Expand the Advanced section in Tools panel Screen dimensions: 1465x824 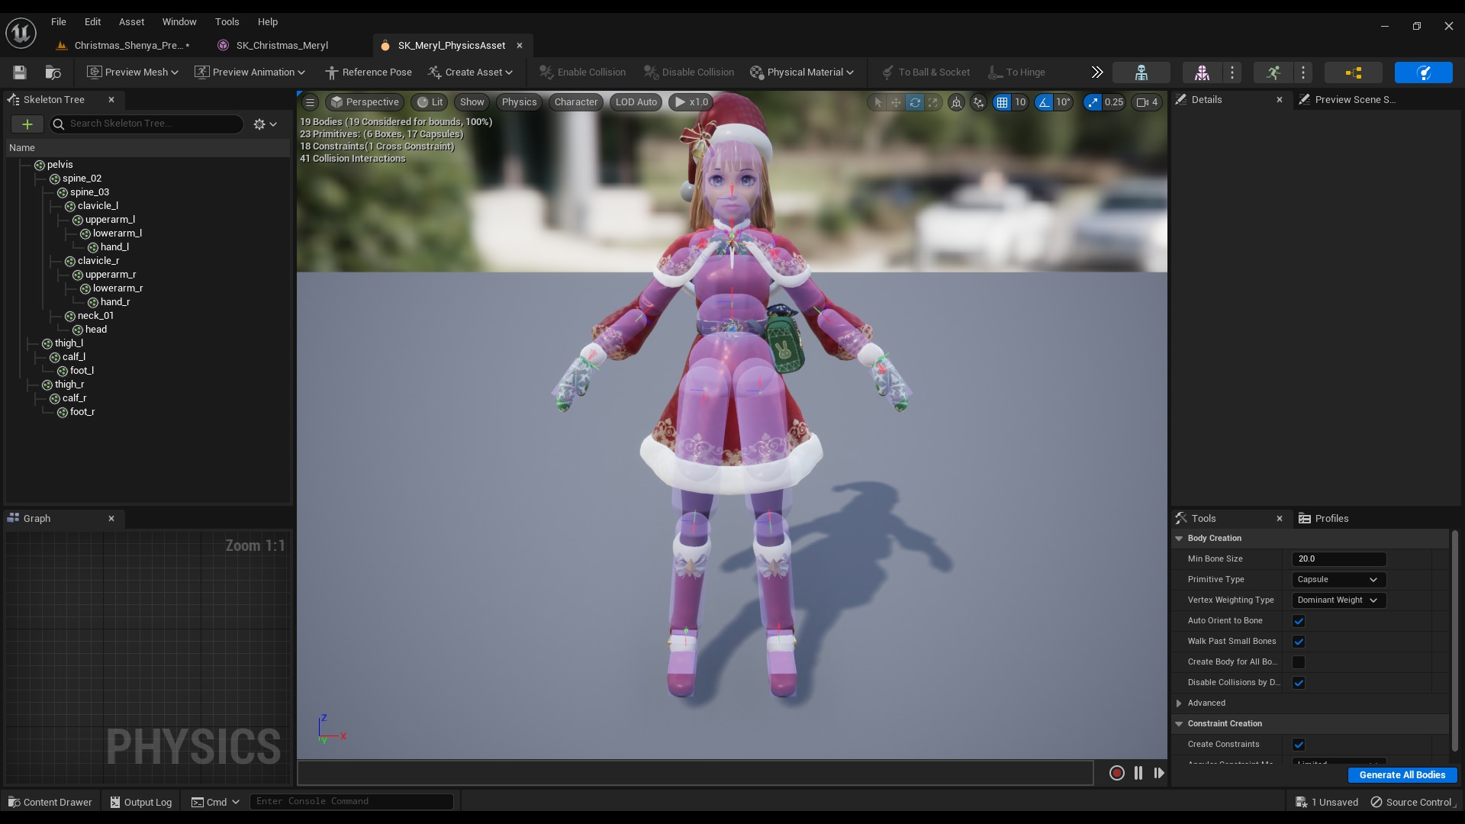[x=1180, y=703]
